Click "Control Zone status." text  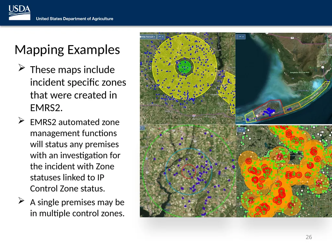(x=67, y=188)
